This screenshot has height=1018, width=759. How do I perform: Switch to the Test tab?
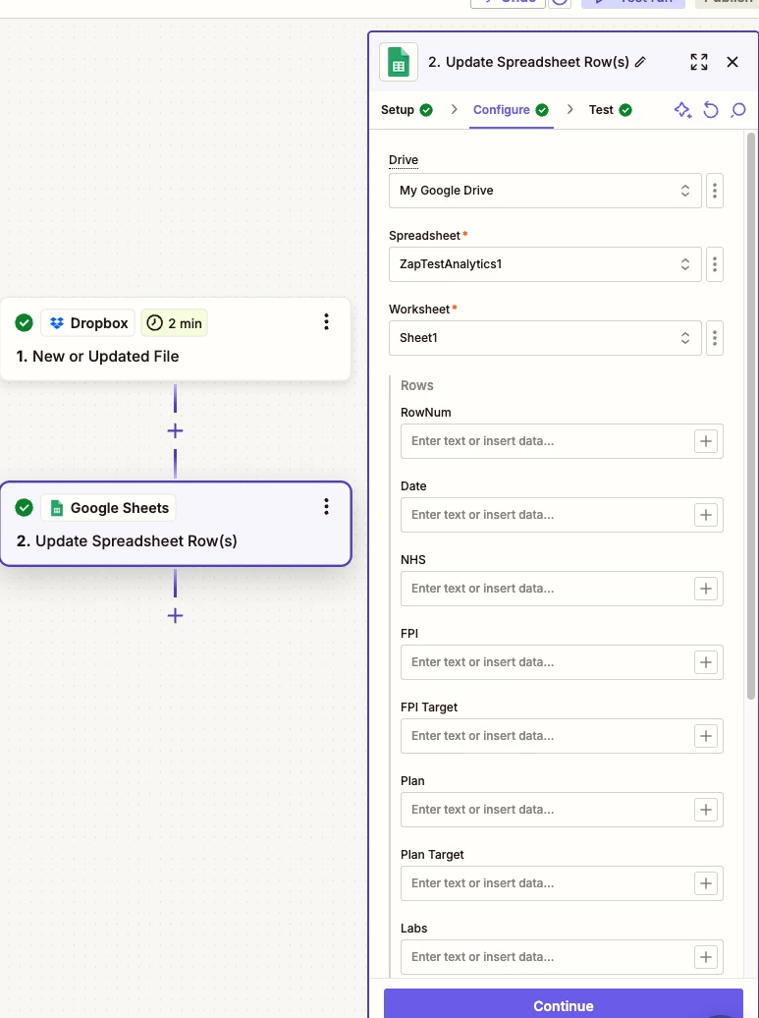point(610,110)
